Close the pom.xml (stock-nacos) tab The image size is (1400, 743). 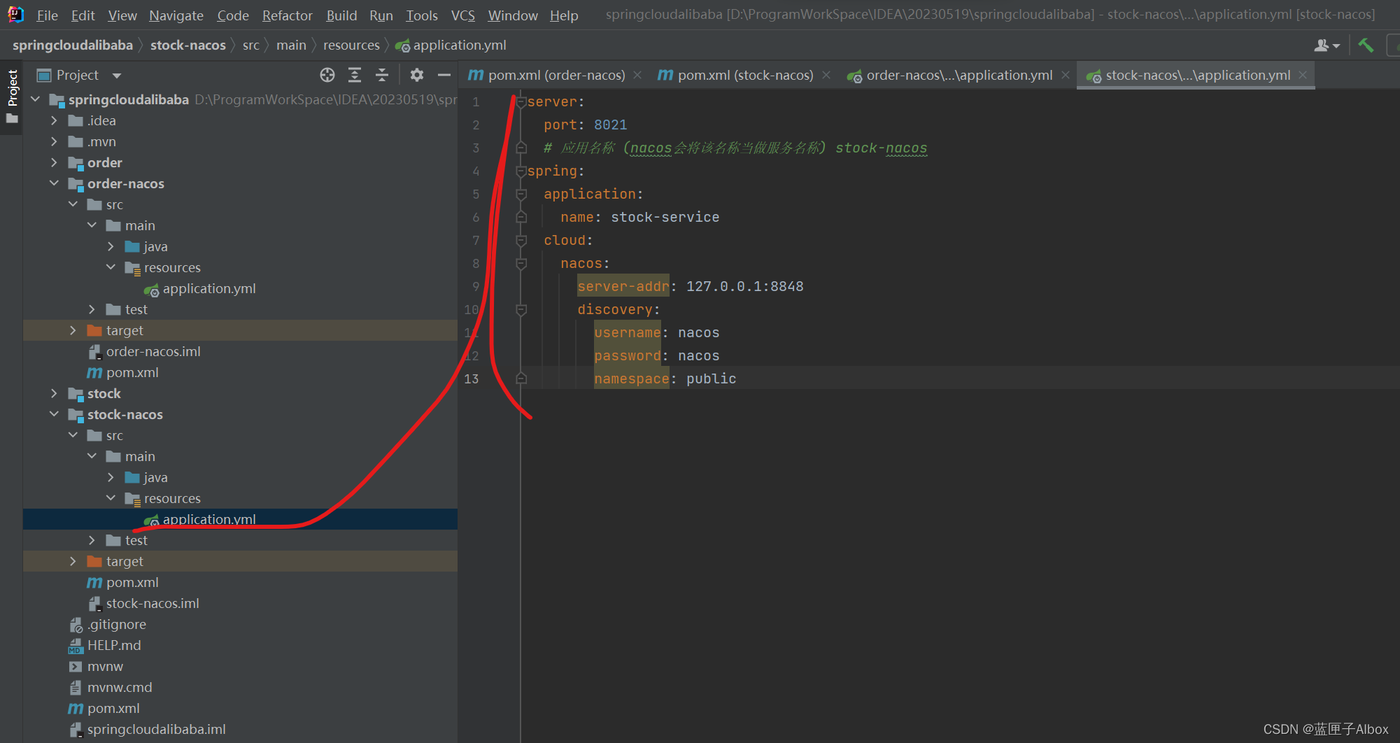tap(826, 75)
